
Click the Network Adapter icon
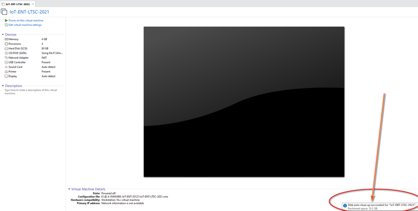pos(6,58)
